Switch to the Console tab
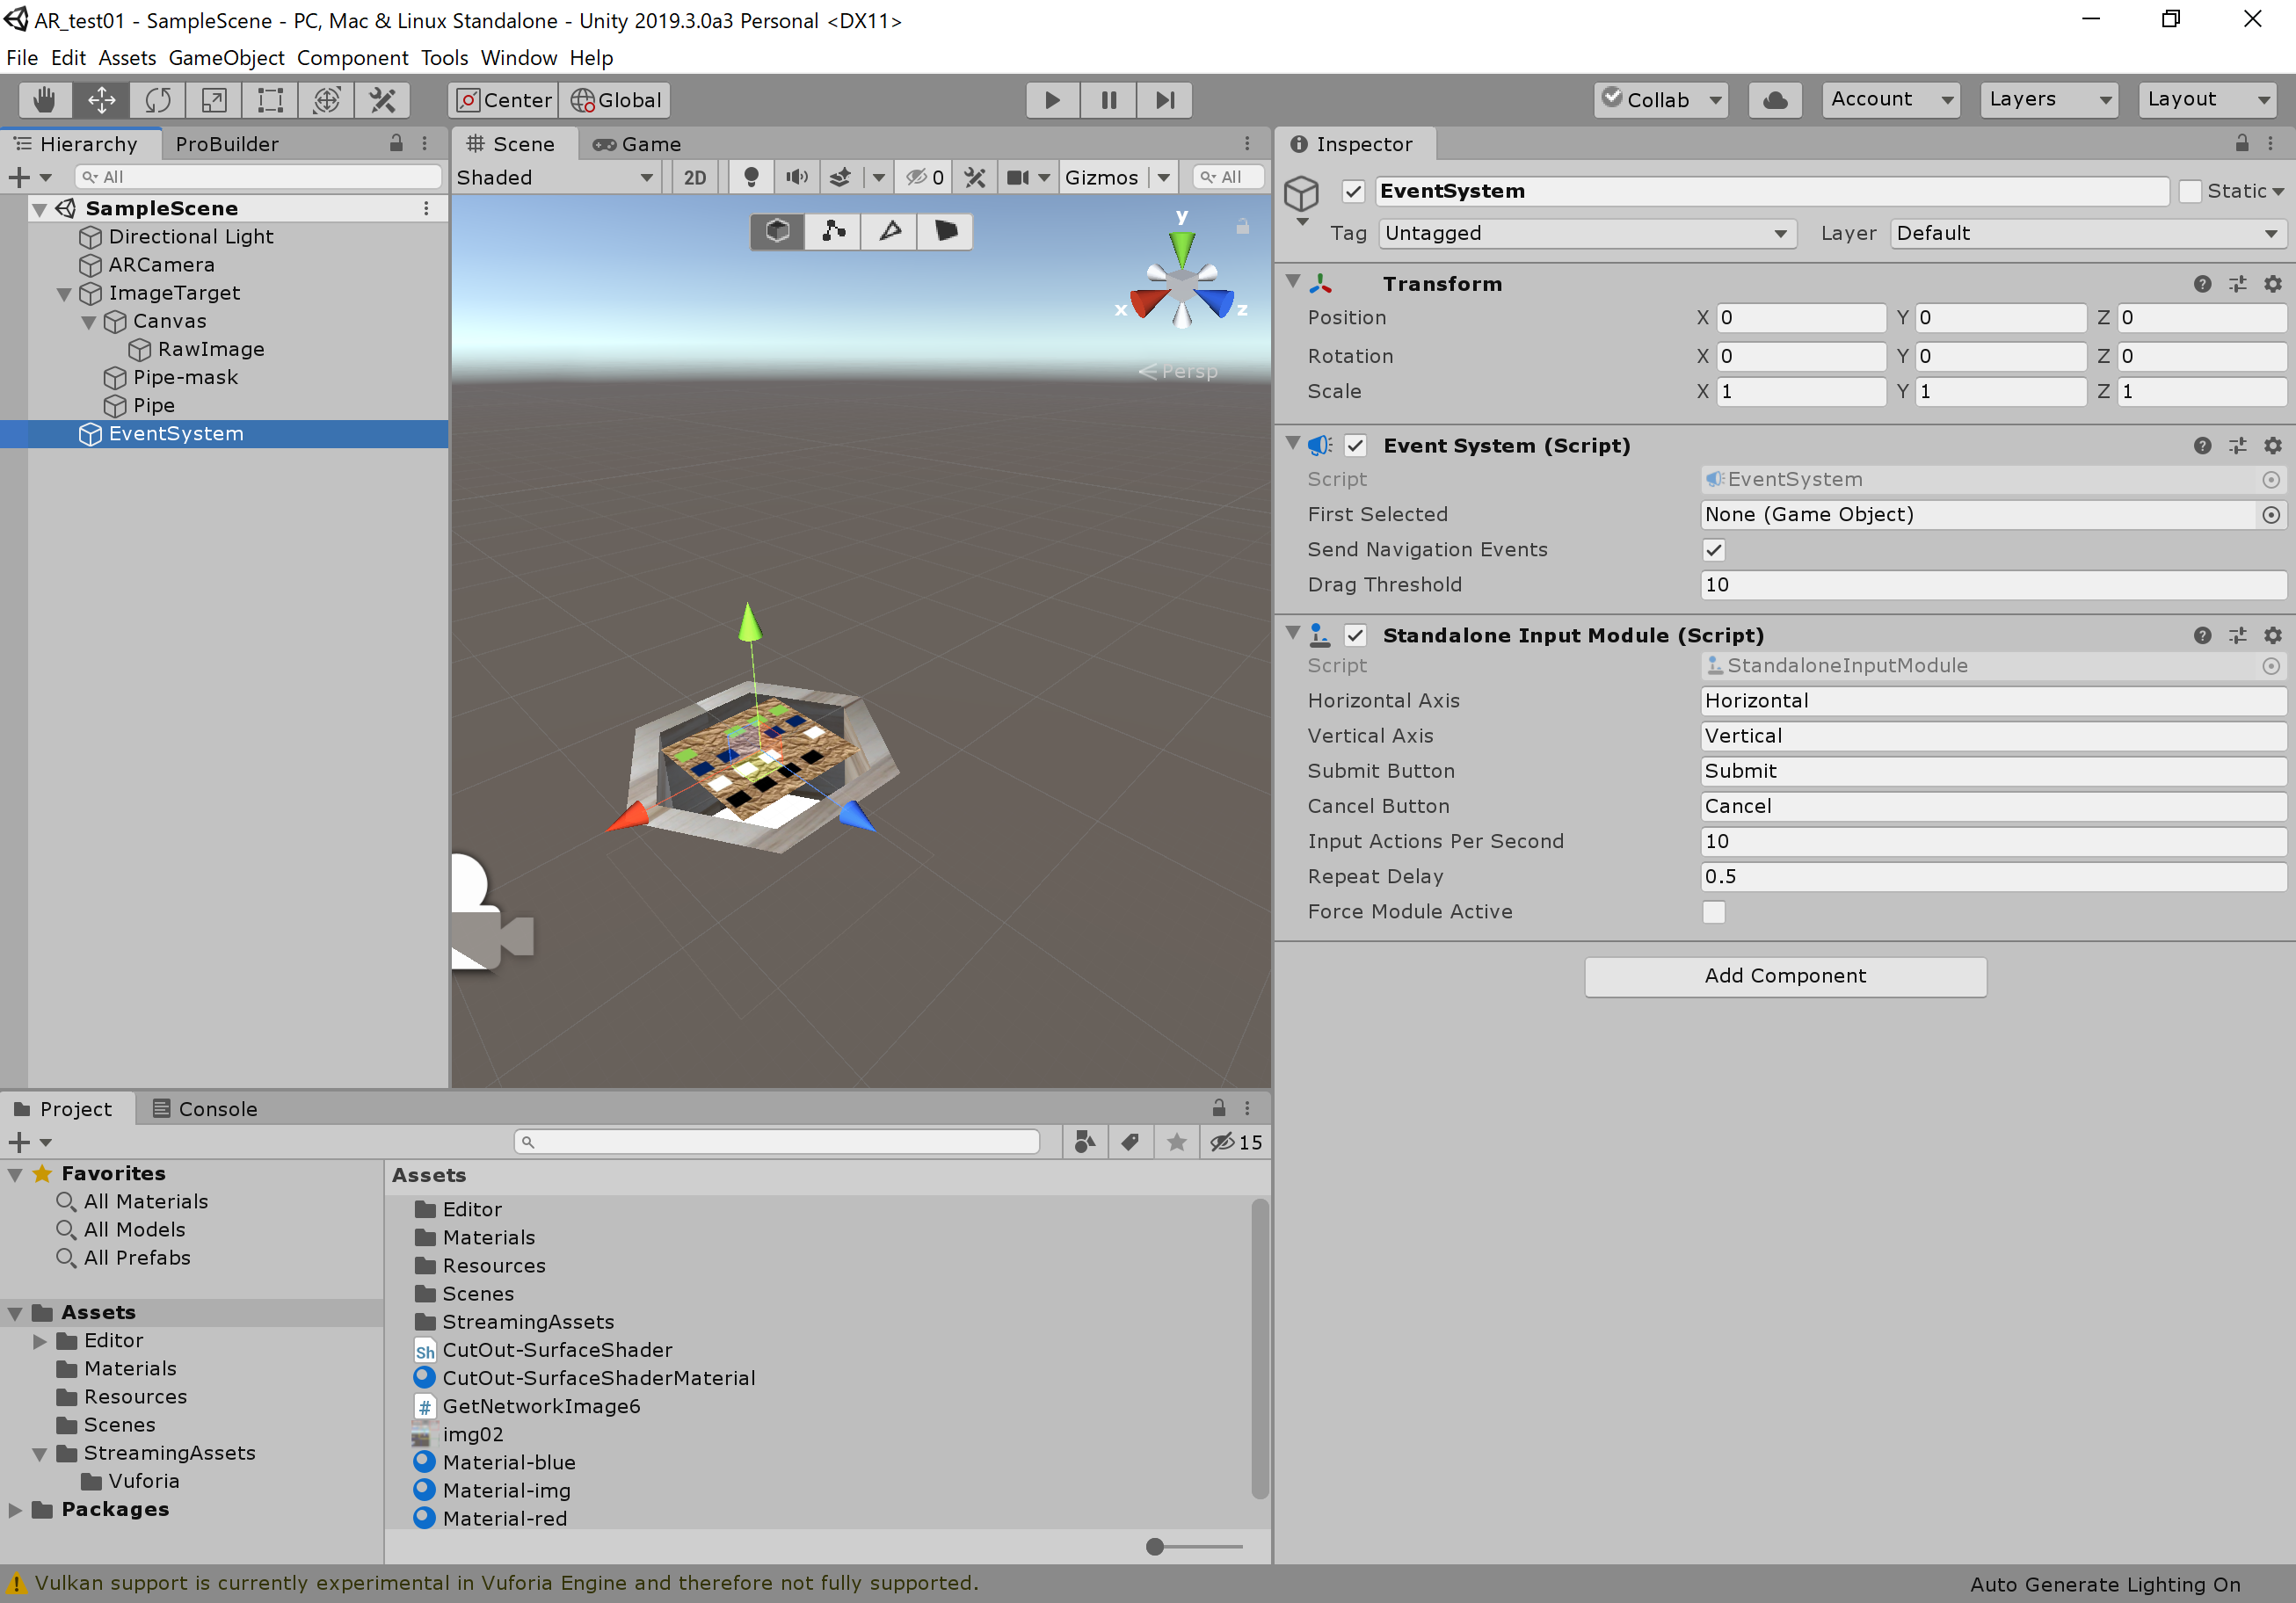2296x1603 pixels. click(x=205, y=1108)
